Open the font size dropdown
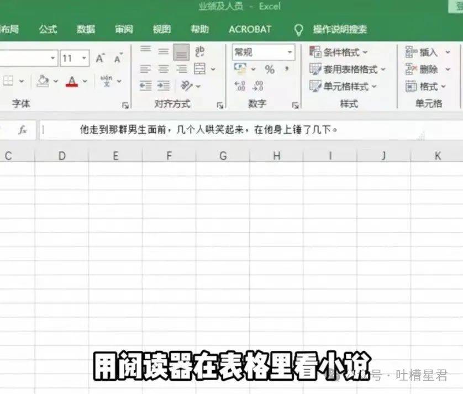This screenshot has height=394, width=463. [84, 58]
